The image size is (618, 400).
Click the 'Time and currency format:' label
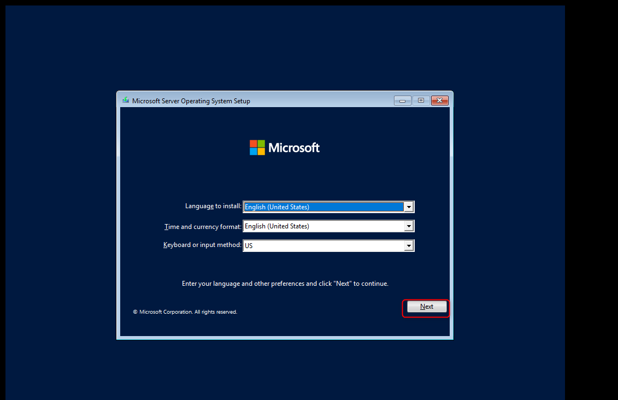203,227
